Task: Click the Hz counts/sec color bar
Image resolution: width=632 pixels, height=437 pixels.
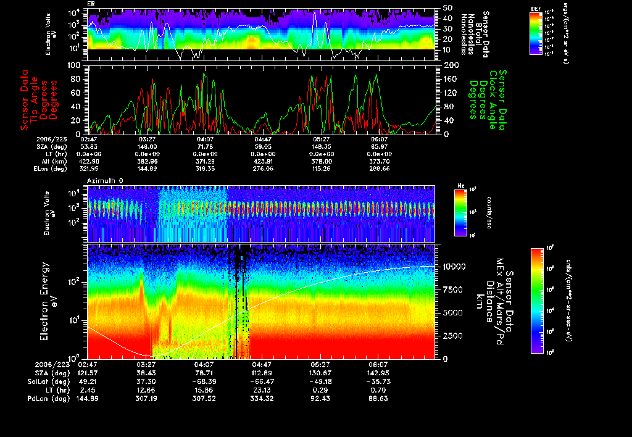Action: click(x=460, y=212)
